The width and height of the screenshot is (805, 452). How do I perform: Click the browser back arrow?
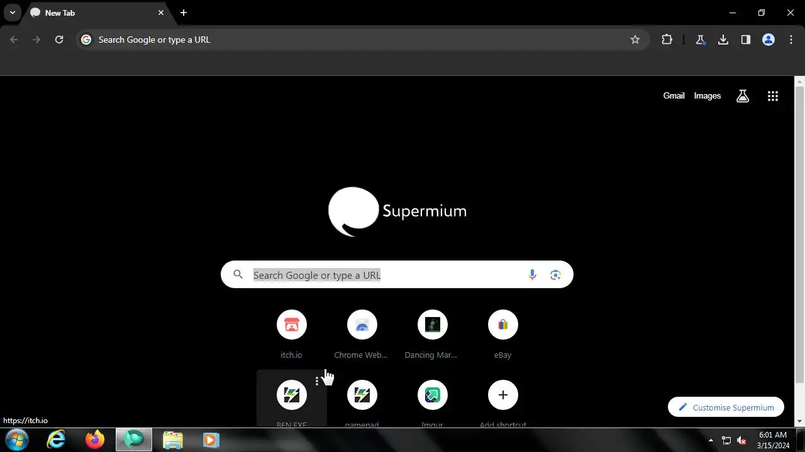pyautogui.click(x=14, y=40)
